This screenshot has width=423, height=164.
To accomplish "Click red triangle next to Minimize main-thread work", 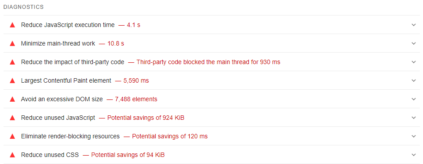I will tap(12, 43).
